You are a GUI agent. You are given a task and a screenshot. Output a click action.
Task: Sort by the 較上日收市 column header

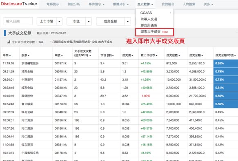coord(149,55)
